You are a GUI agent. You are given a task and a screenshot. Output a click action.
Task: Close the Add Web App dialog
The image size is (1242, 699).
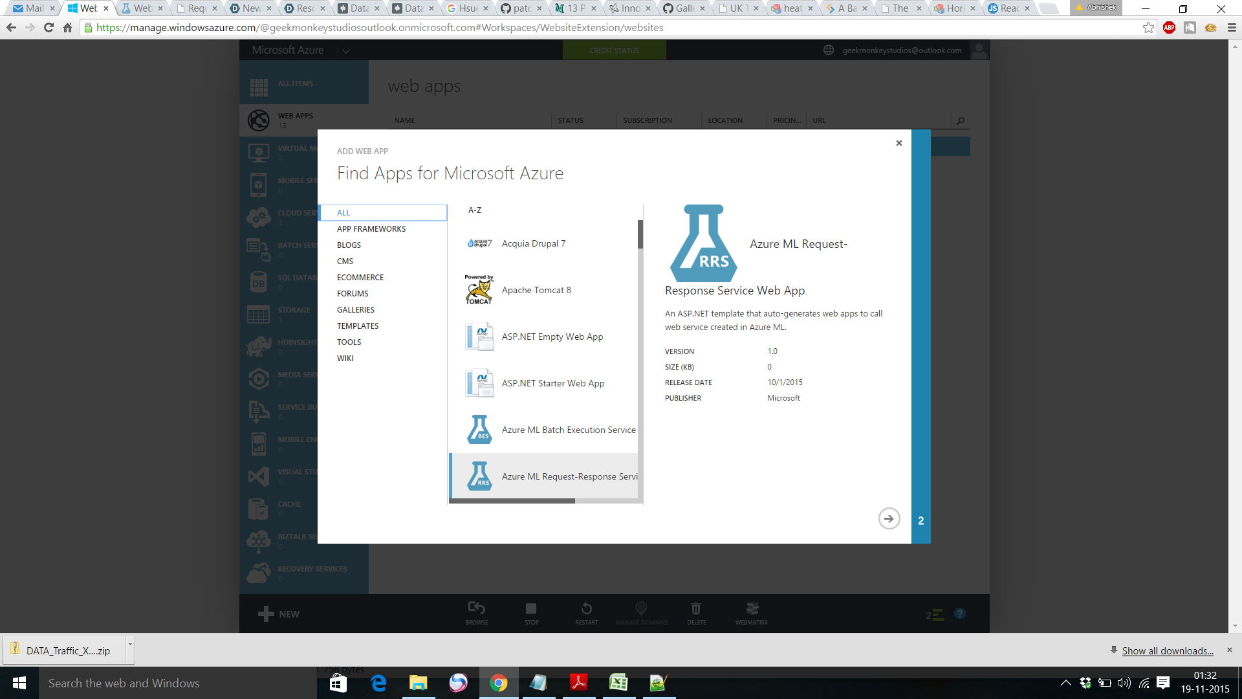[x=899, y=143]
